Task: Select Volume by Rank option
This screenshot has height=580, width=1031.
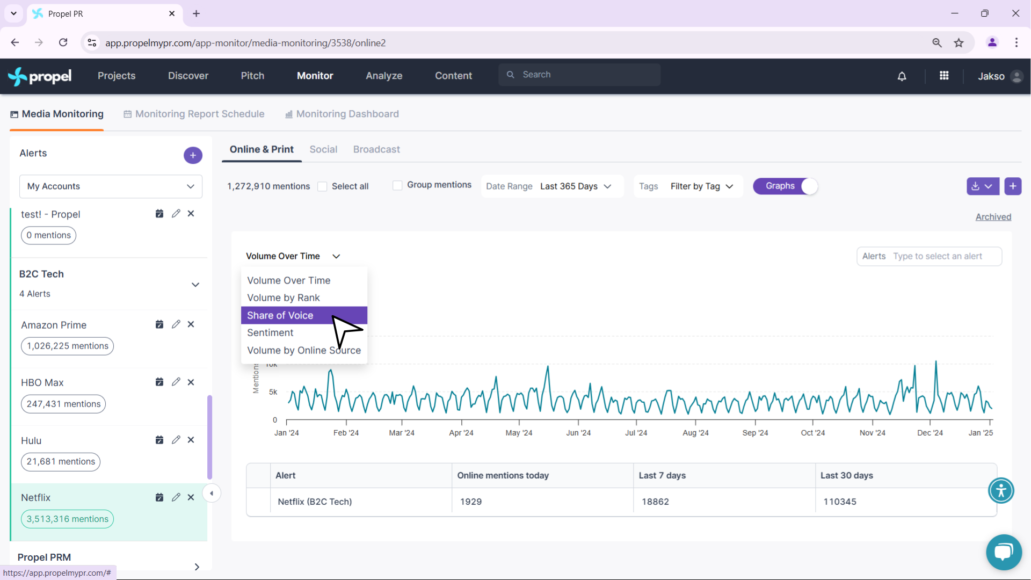Action: (x=304, y=298)
